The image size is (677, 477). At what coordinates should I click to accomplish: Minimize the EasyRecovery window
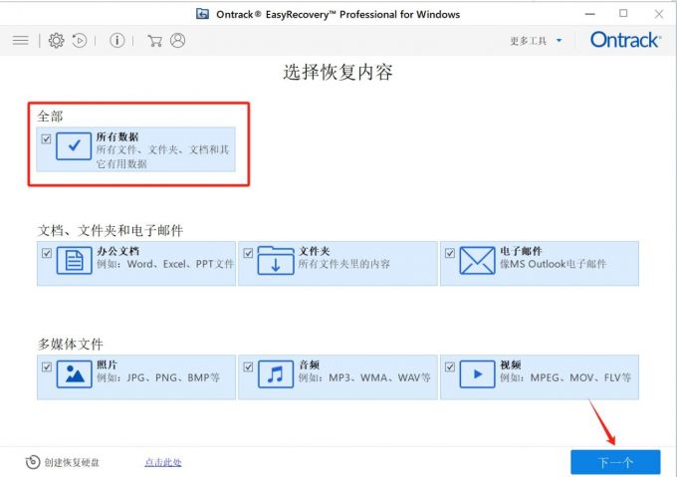[589, 14]
